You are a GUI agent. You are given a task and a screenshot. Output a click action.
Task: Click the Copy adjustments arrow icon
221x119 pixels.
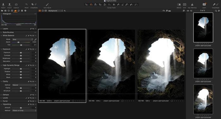214,5
